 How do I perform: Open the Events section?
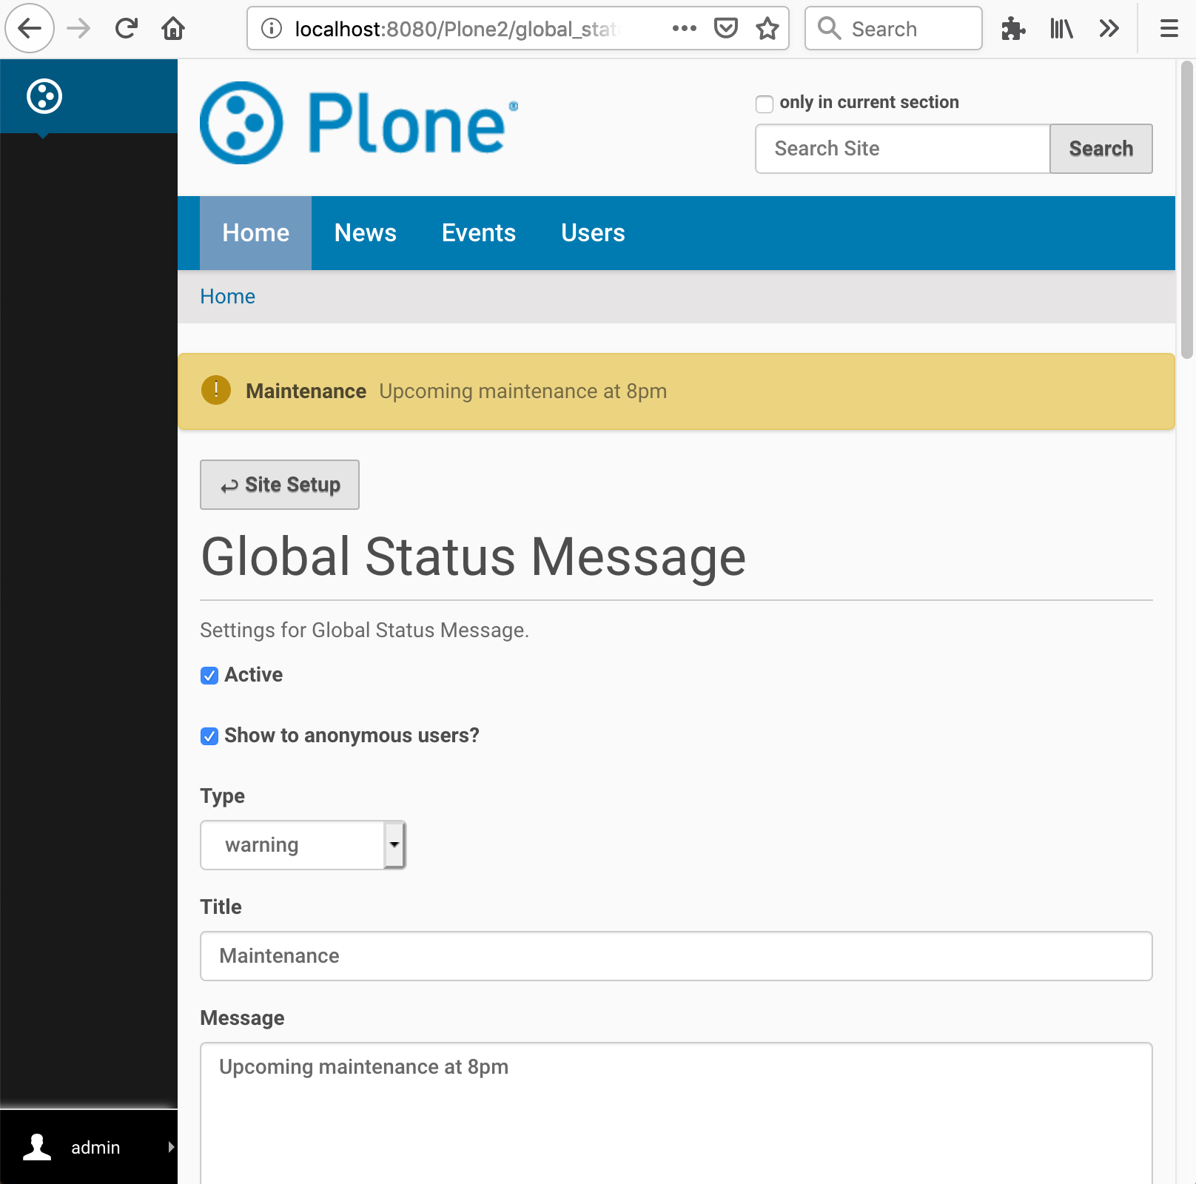pos(478,232)
